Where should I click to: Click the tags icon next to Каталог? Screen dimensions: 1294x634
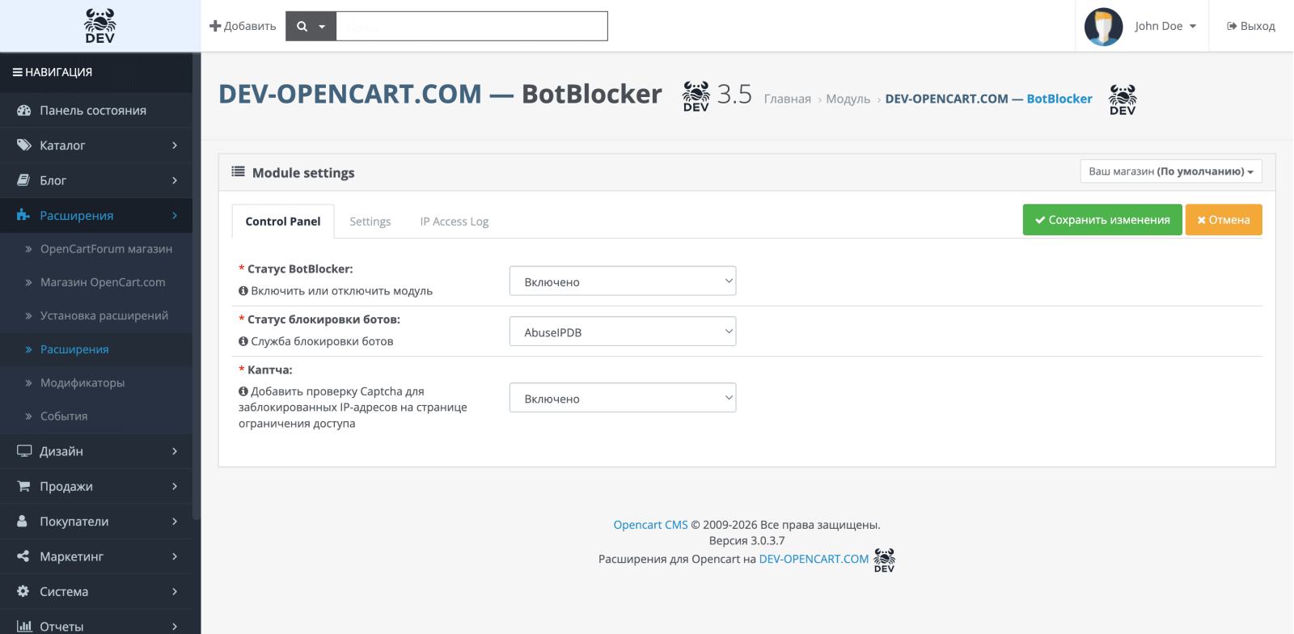click(23, 146)
